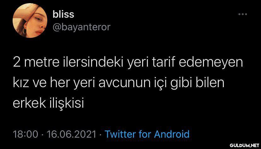Click the display name bliss

pyautogui.click(x=63, y=14)
